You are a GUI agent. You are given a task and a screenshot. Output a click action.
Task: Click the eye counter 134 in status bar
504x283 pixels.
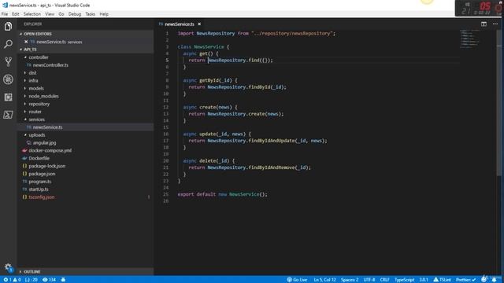[49, 280]
